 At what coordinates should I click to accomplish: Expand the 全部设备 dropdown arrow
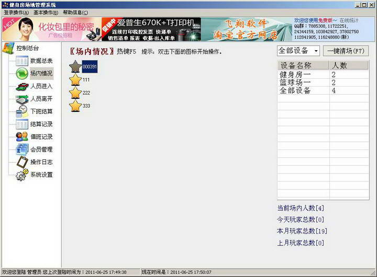[x=316, y=51]
